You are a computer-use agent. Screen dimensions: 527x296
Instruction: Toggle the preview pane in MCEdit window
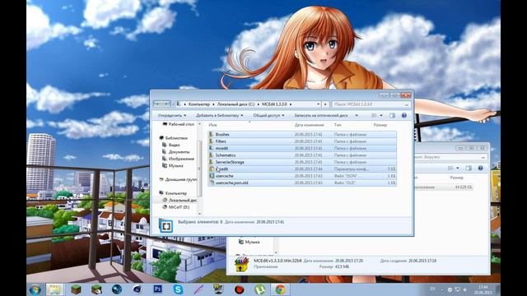(392, 115)
